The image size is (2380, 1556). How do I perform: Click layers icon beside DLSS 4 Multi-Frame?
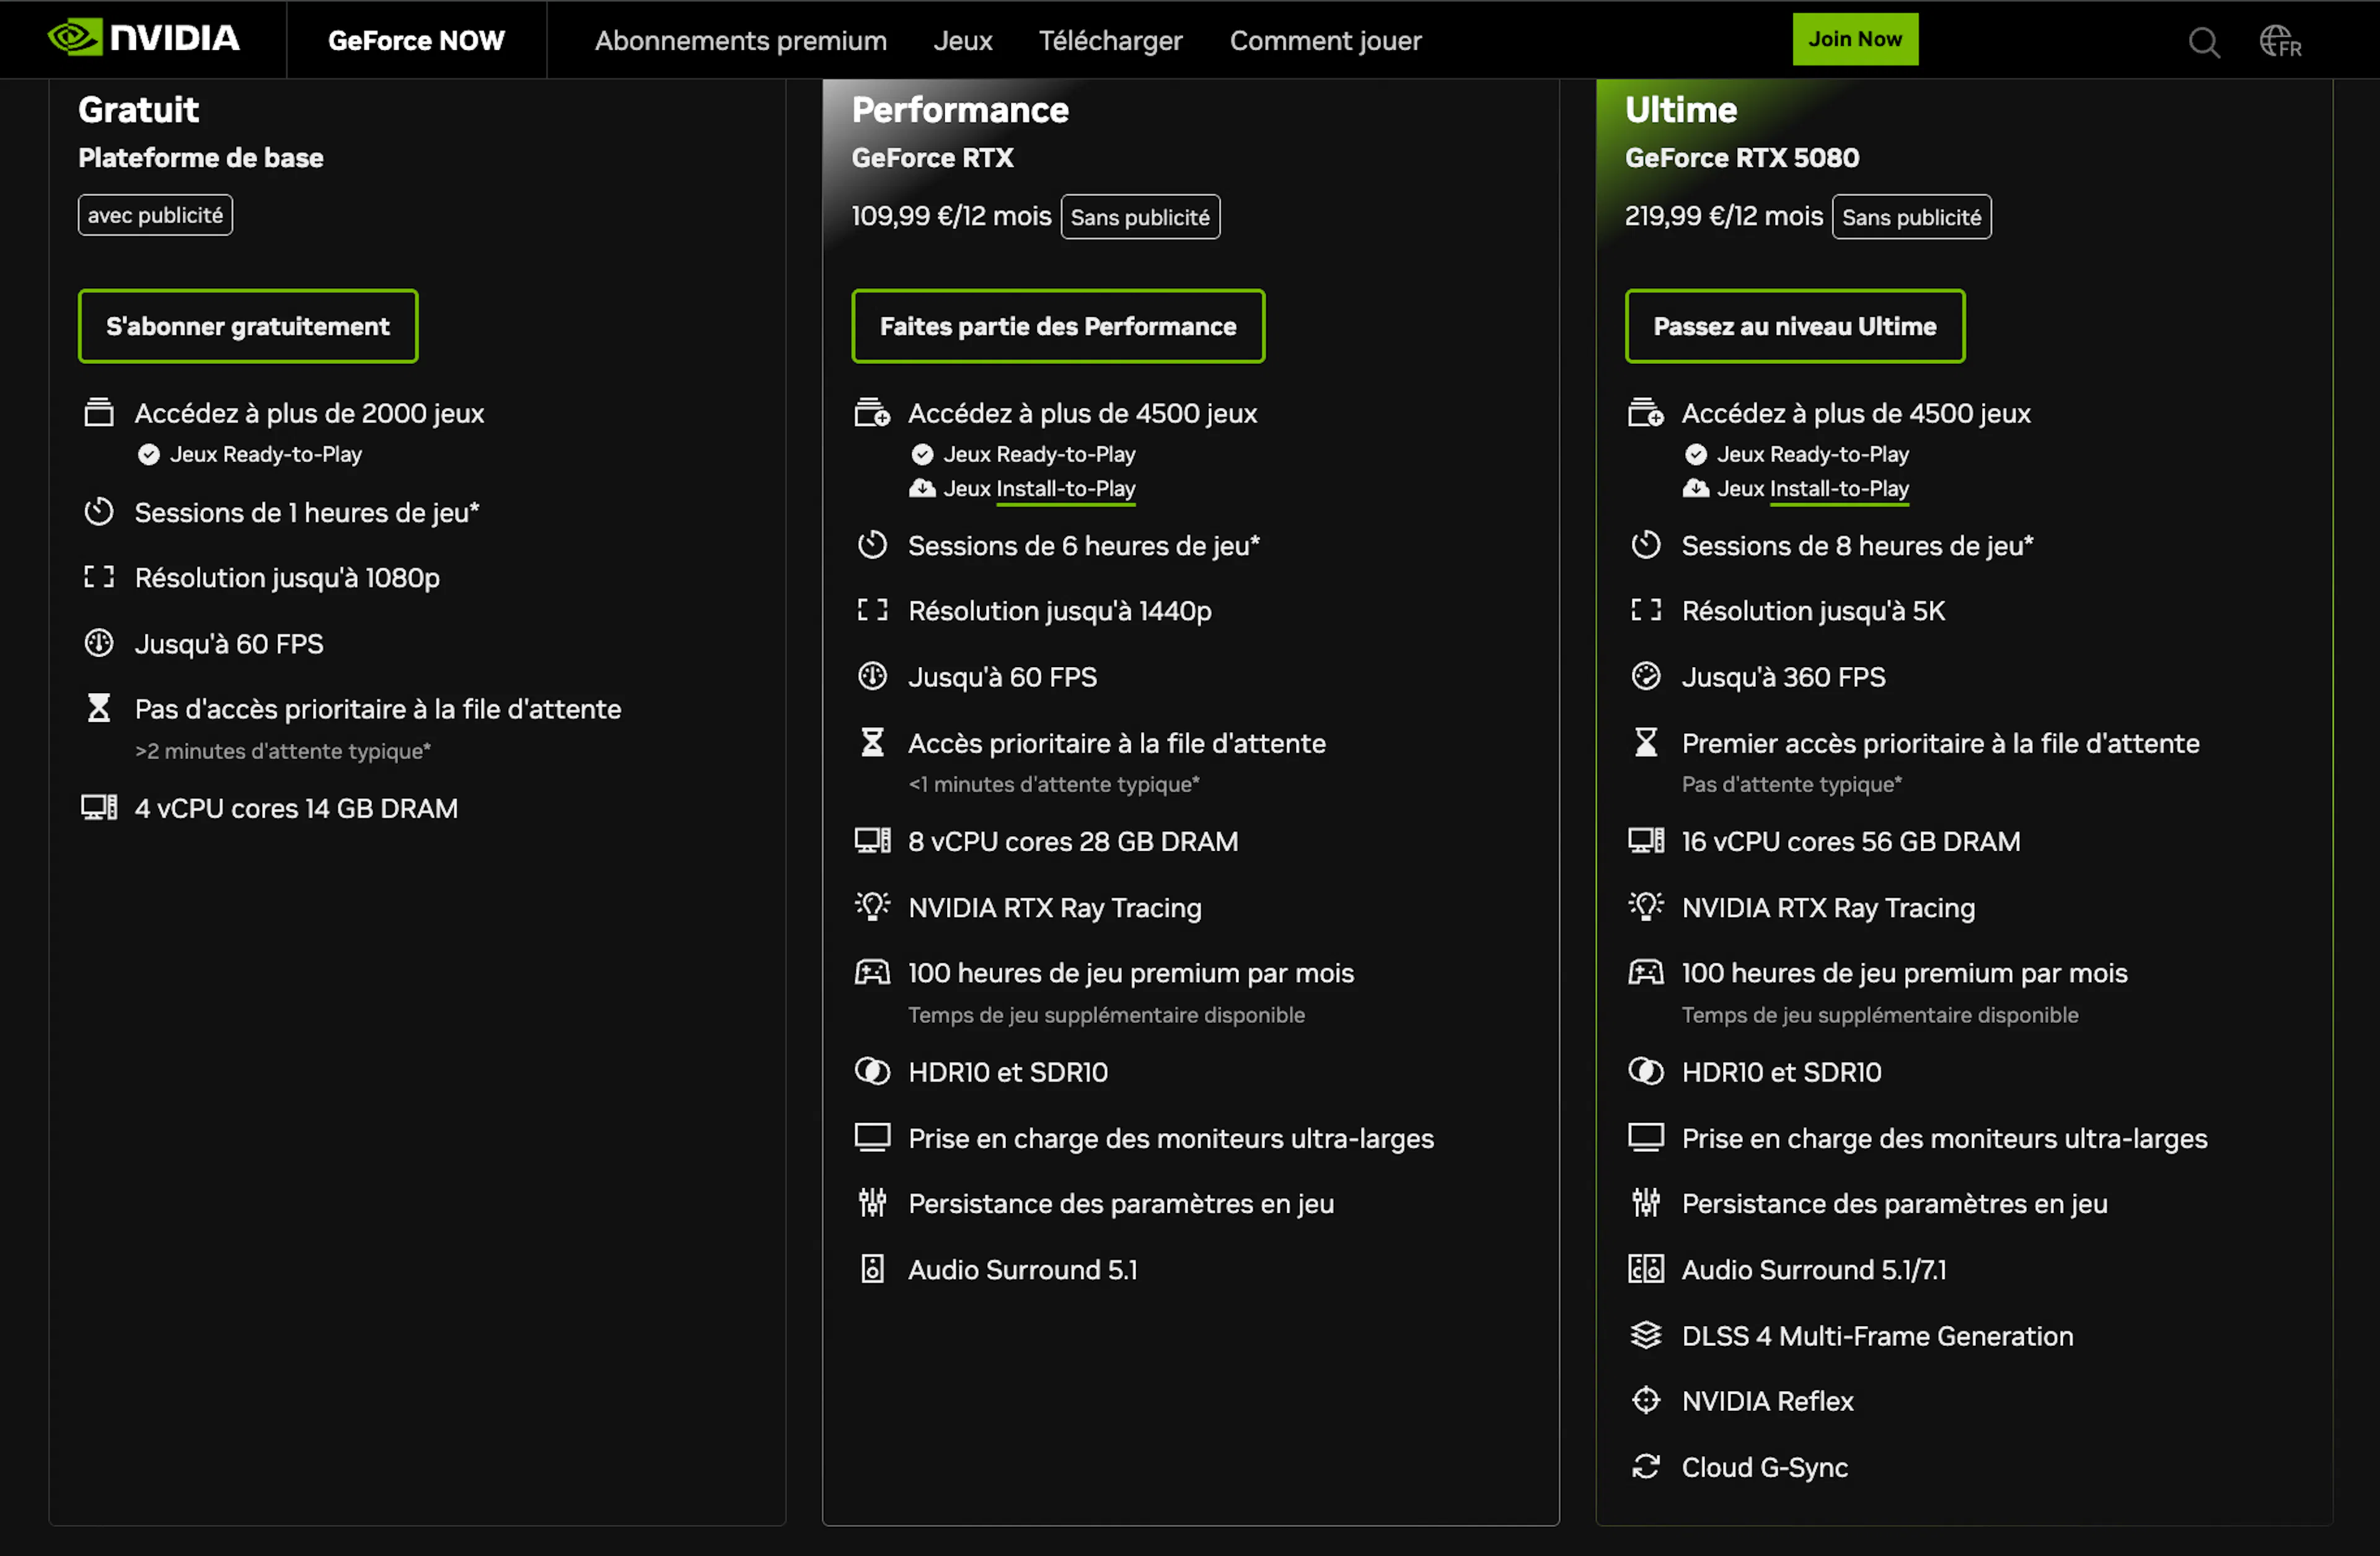click(x=1645, y=1335)
